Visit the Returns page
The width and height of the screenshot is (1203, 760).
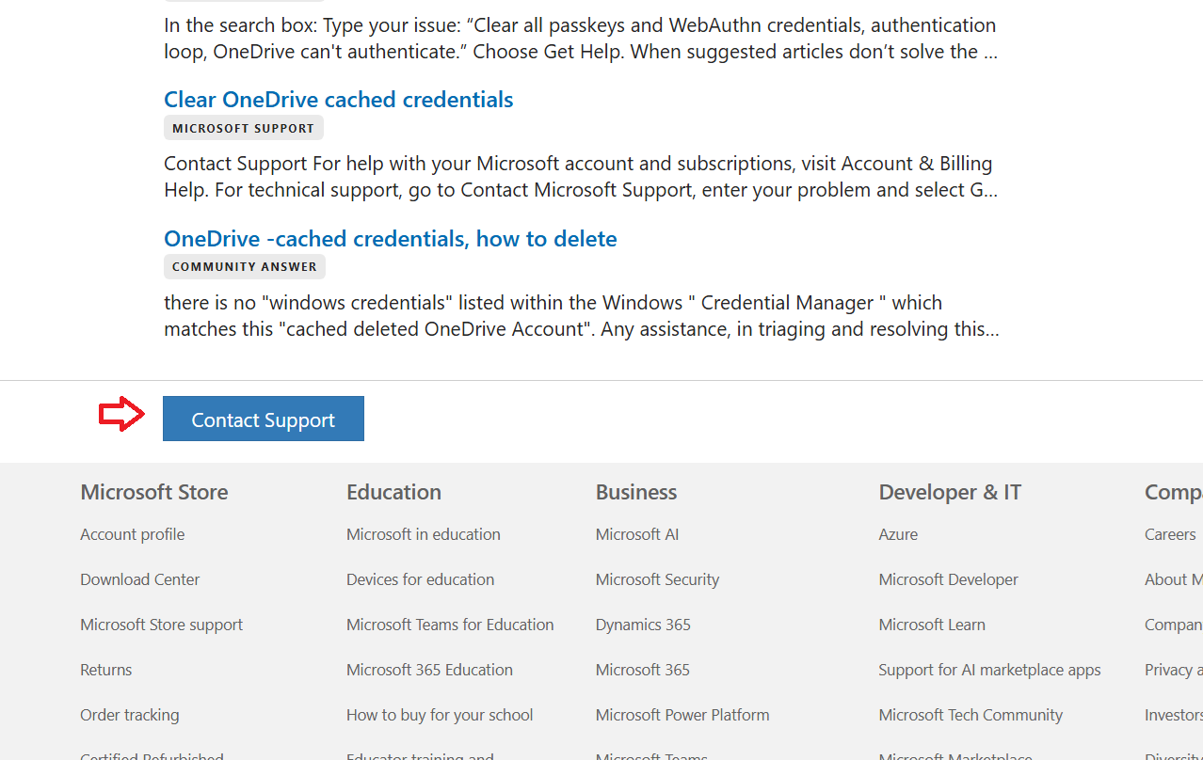pos(106,670)
